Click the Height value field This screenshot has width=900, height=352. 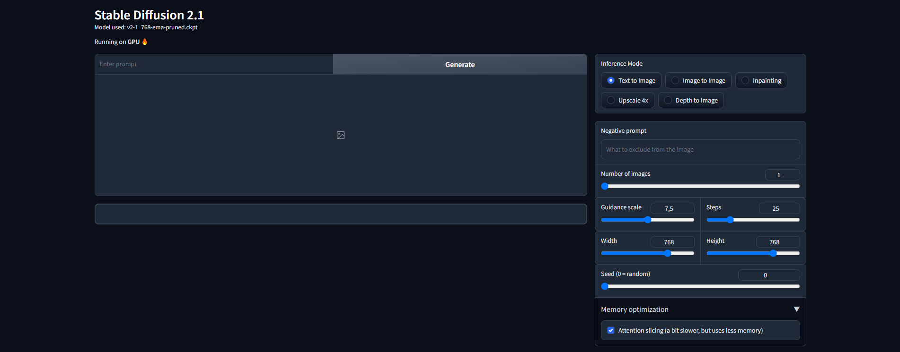coord(778,242)
